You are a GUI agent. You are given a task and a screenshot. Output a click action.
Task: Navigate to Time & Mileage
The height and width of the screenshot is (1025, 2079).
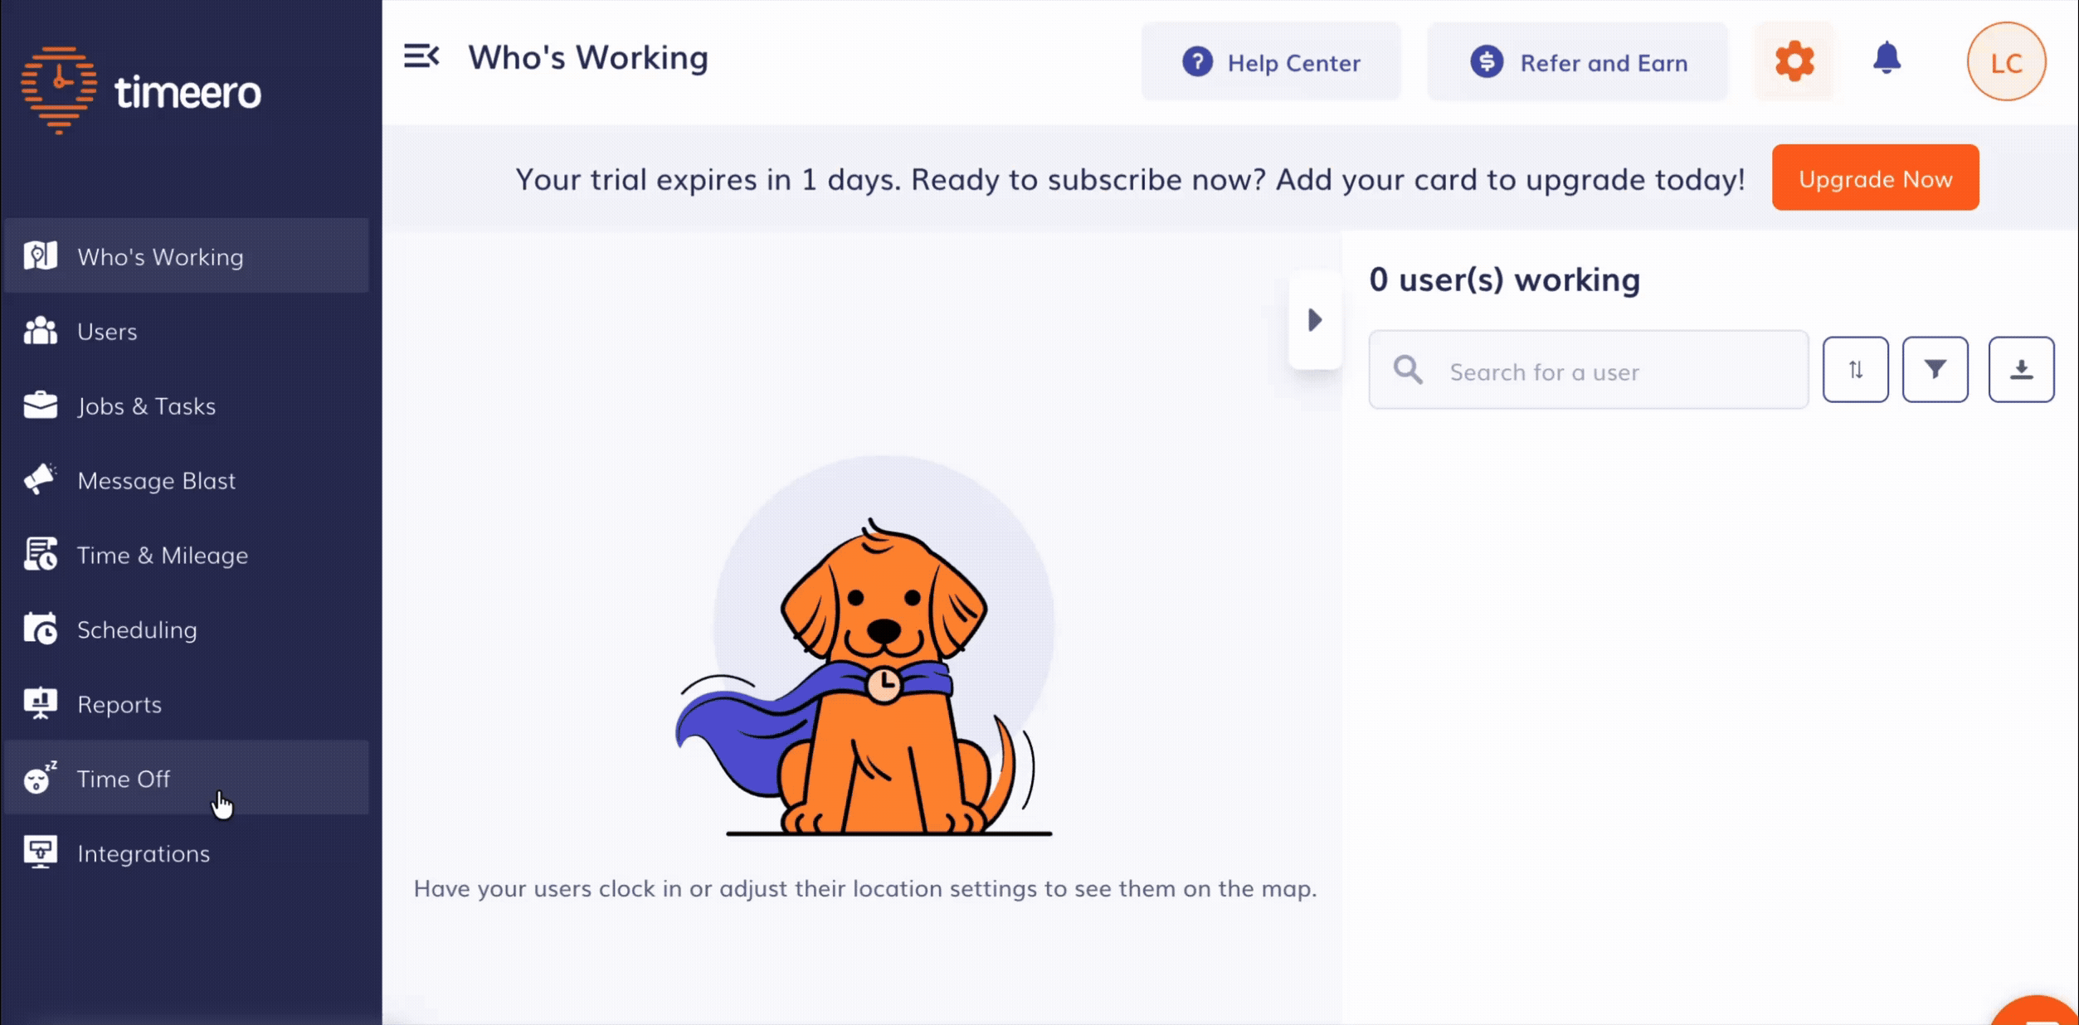pyautogui.click(x=163, y=556)
